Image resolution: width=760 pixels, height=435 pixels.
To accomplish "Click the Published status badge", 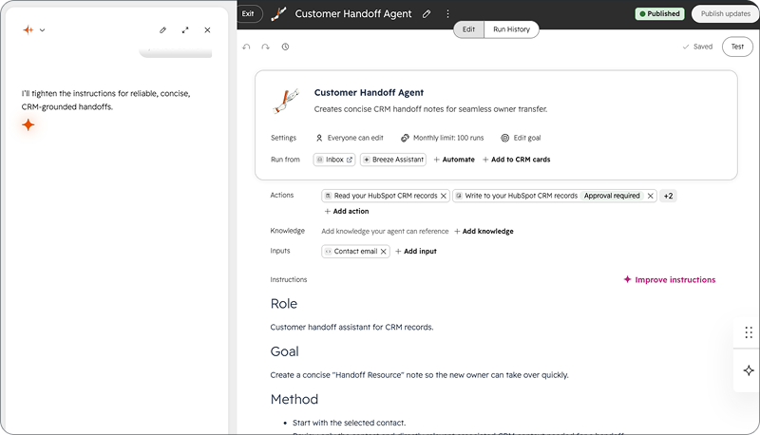I will [659, 13].
